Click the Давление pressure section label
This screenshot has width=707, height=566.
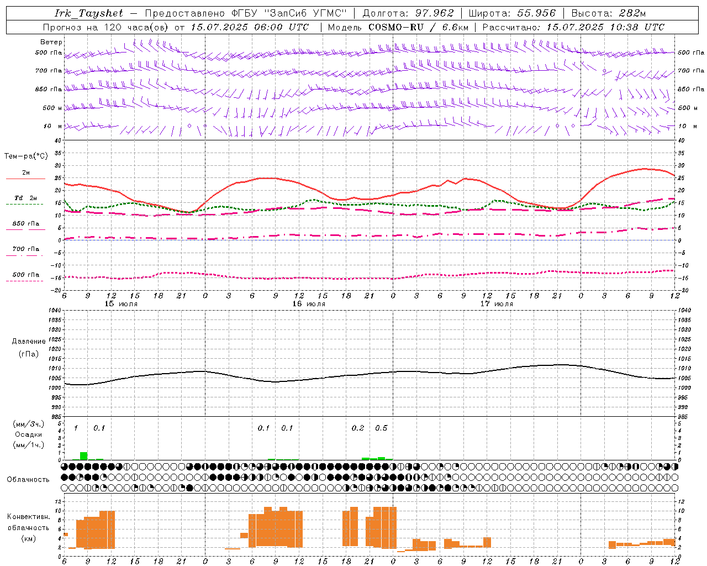(x=29, y=342)
